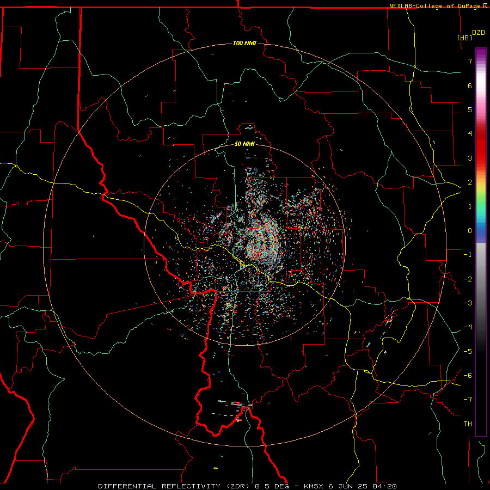Click the 3 value on color scale
The width and height of the screenshot is (490, 490).
[470, 158]
